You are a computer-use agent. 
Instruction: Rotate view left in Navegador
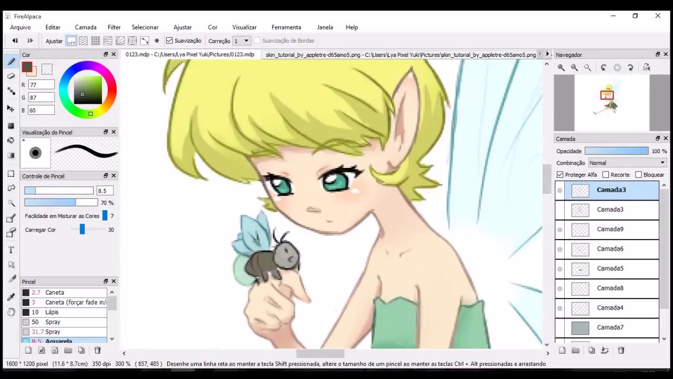tap(604, 67)
